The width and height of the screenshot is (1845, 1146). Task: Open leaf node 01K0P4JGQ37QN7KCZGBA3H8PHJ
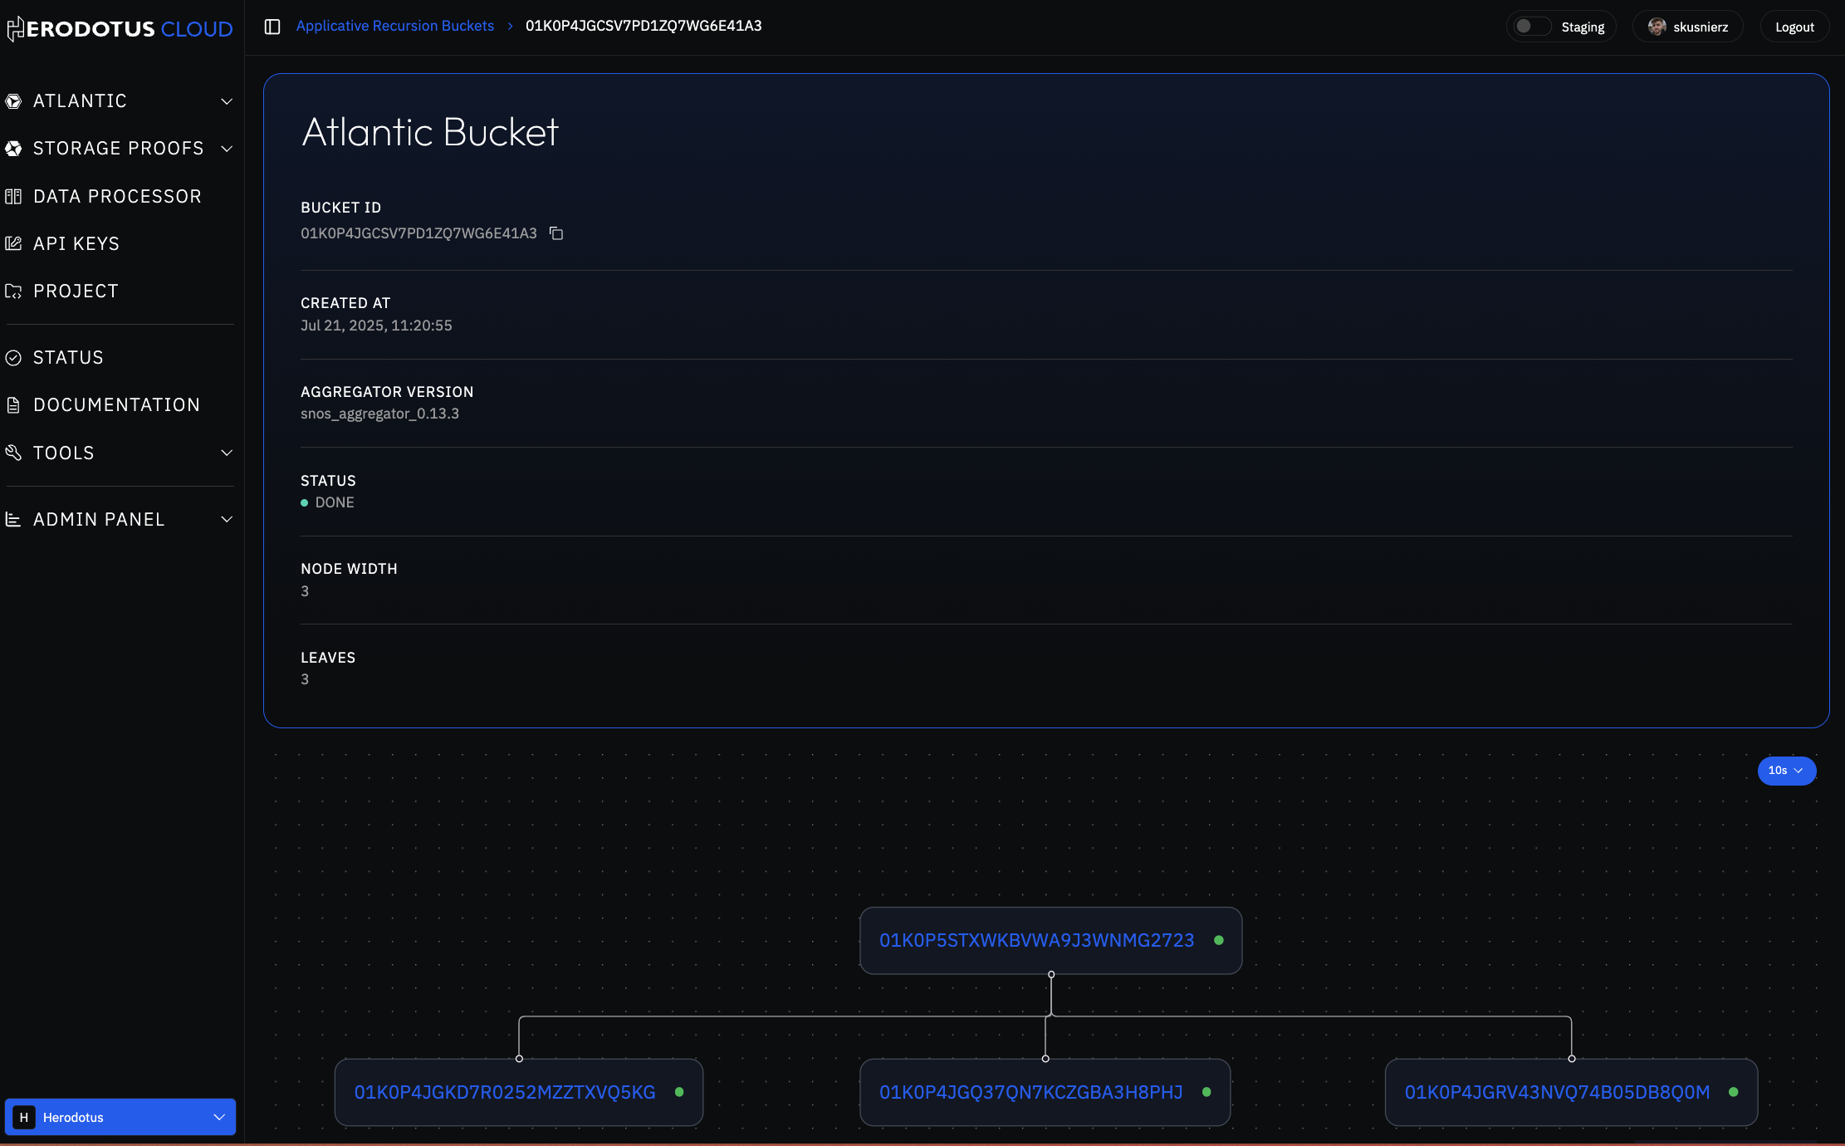click(1030, 1092)
